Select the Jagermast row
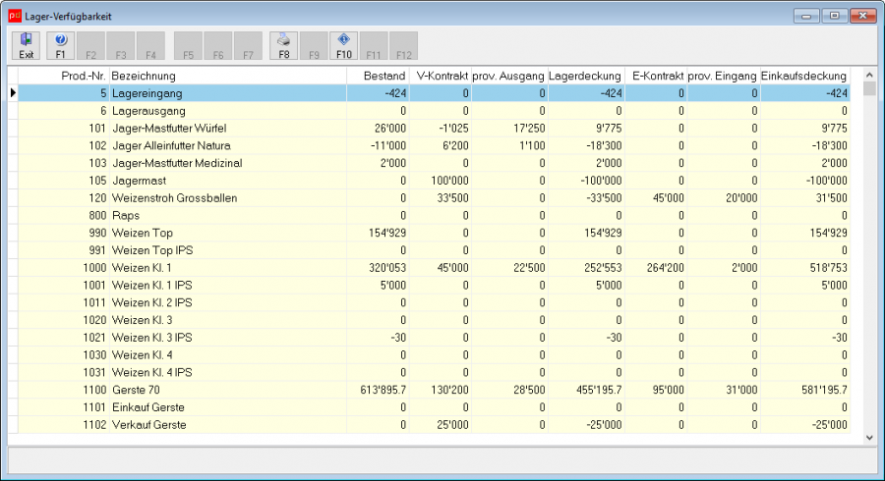Image resolution: width=885 pixels, height=481 pixels. 434,181
